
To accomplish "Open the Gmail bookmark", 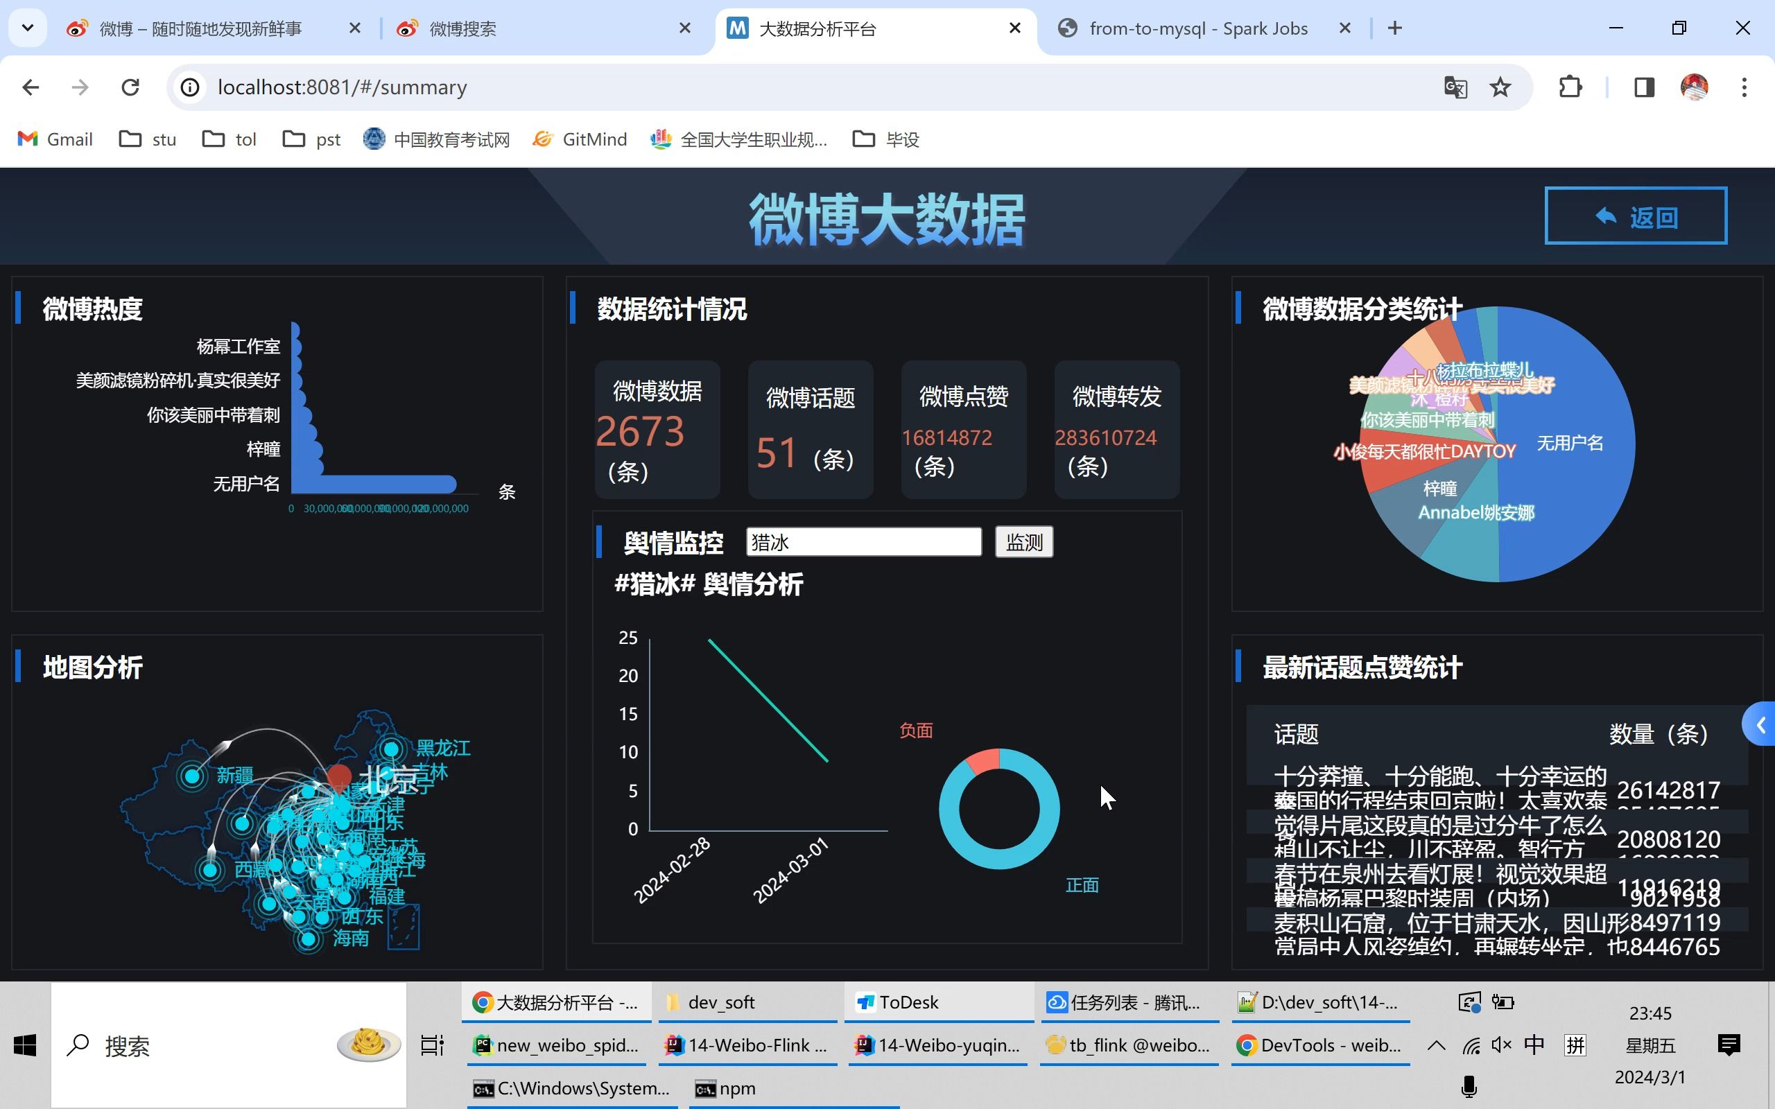I will pos(55,139).
